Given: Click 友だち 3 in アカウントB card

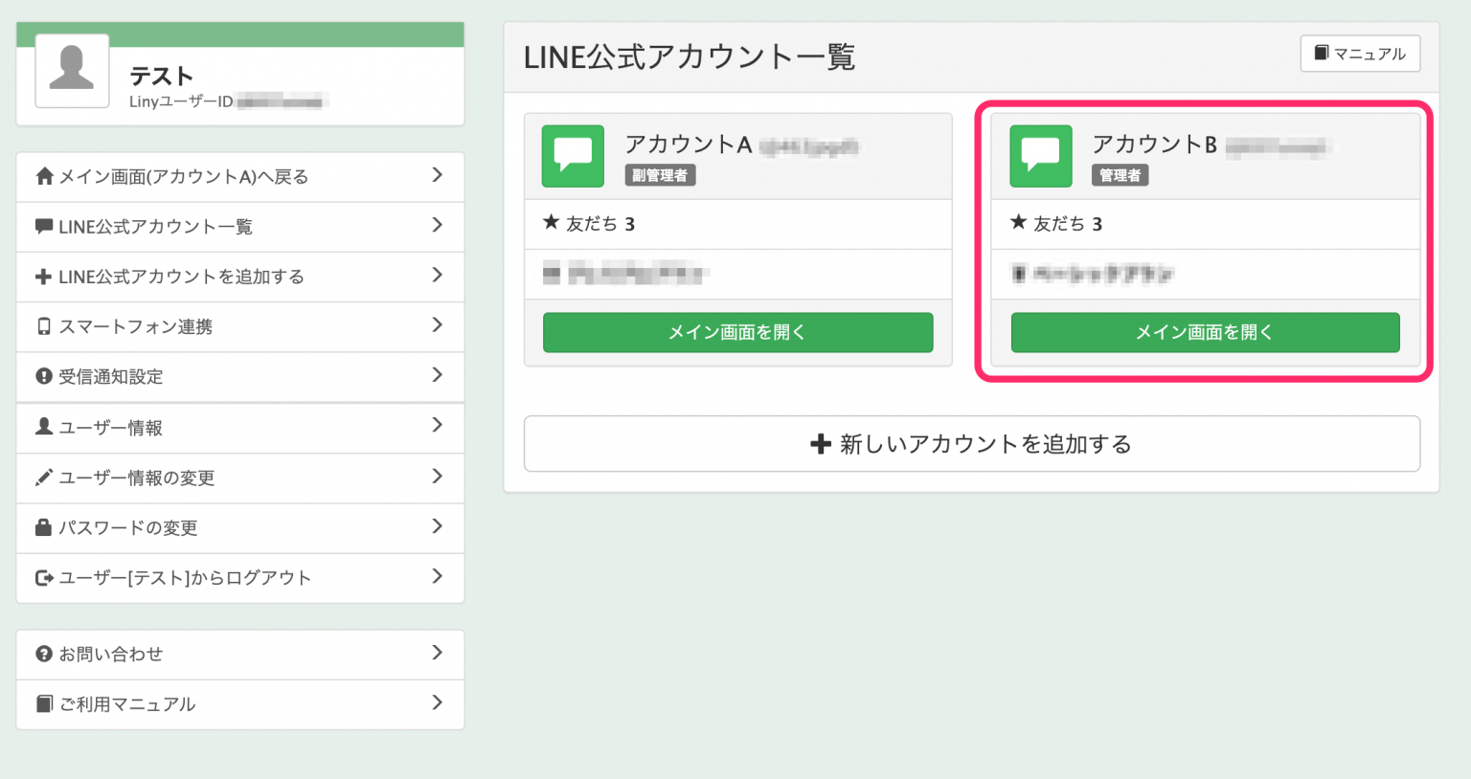Looking at the screenshot, I should 1068,224.
